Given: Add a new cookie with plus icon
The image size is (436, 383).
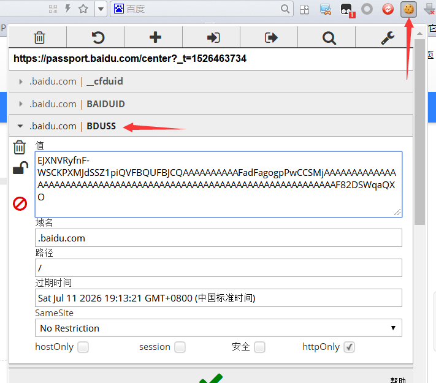Looking at the screenshot, I should [155, 37].
